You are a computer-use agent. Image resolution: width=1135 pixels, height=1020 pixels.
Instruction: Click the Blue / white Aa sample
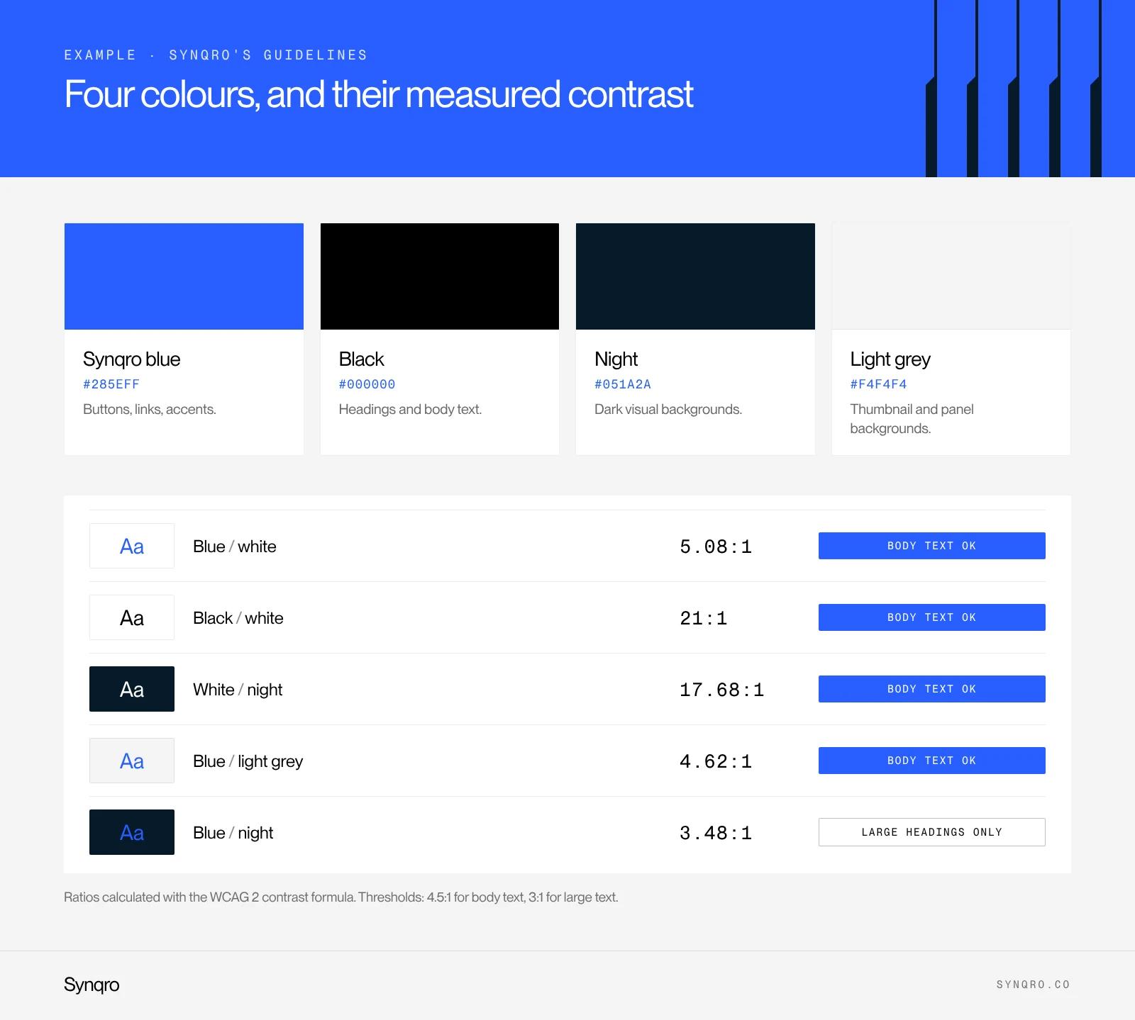132,546
